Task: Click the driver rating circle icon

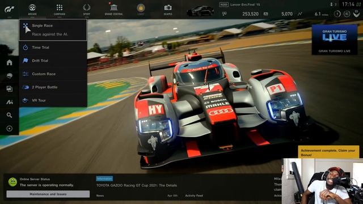Action: tap(337, 14)
